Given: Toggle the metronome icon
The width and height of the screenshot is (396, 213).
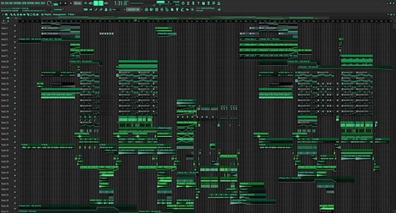Looking at the screenshot, I should coord(86,3).
